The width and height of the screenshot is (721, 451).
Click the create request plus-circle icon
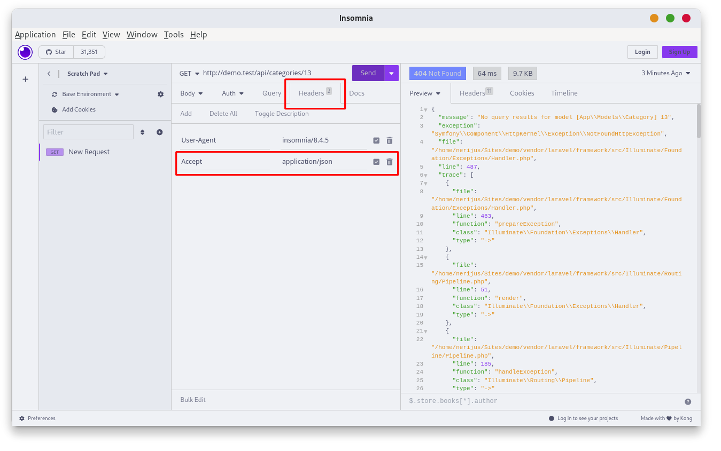159,132
